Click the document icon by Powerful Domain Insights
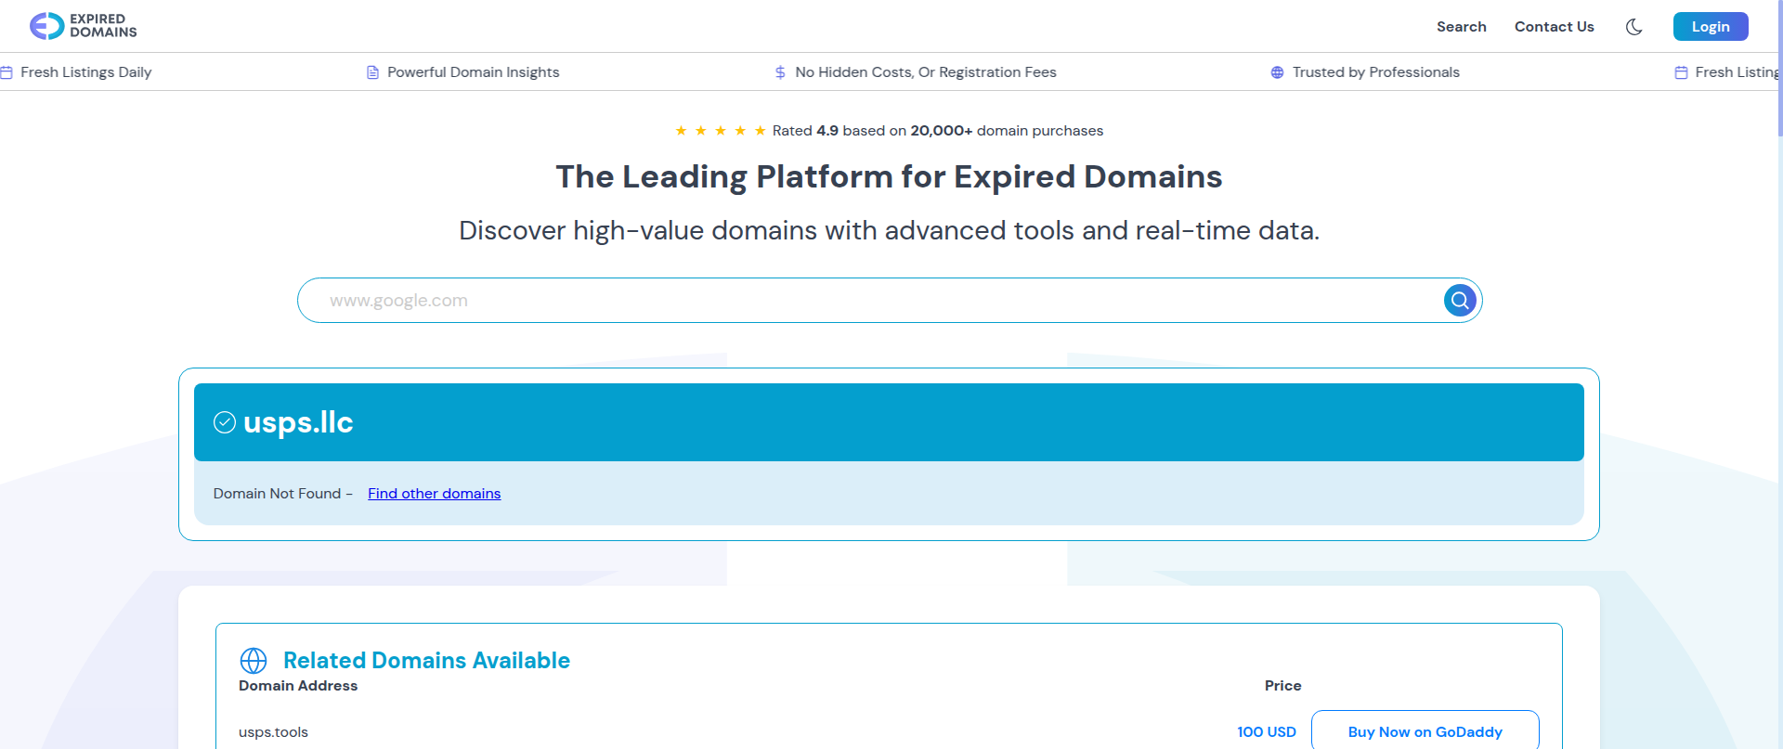The width and height of the screenshot is (1783, 749). coord(372,72)
